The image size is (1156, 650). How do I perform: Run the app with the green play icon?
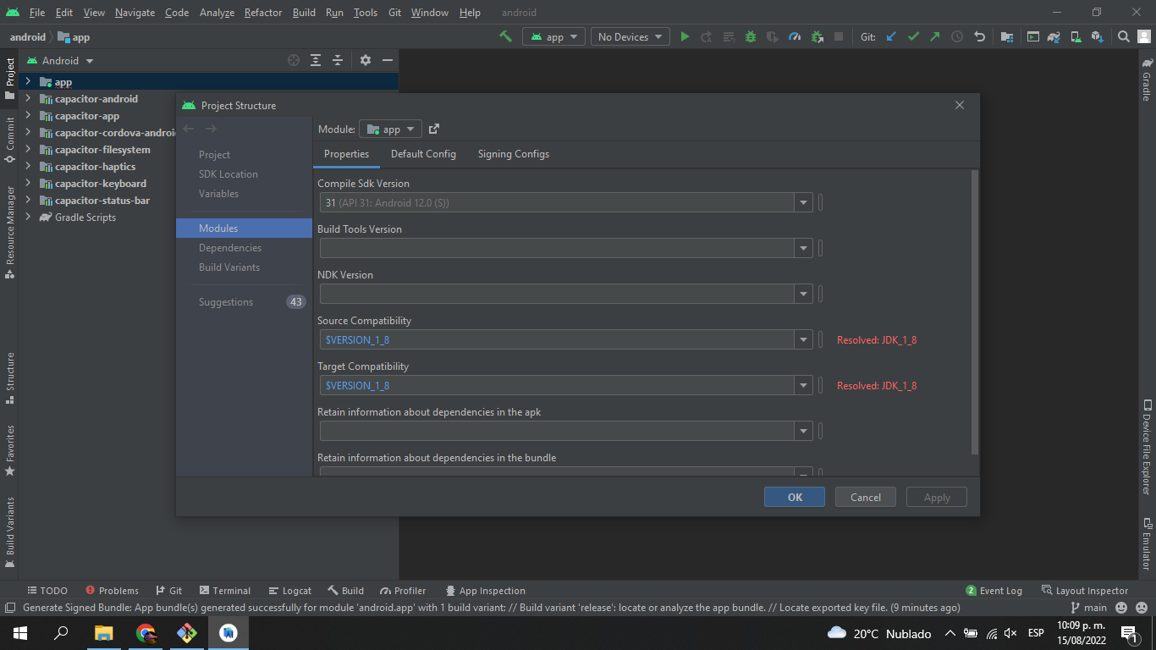click(x=685, y=36)
